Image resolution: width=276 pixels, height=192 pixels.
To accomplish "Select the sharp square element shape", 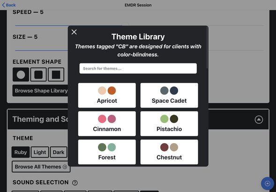I will pyautogui.click(x=56, y=75).
